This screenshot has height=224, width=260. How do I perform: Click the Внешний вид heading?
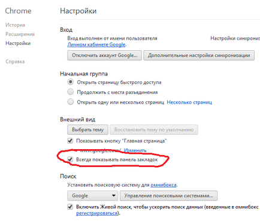coord(77,120)
